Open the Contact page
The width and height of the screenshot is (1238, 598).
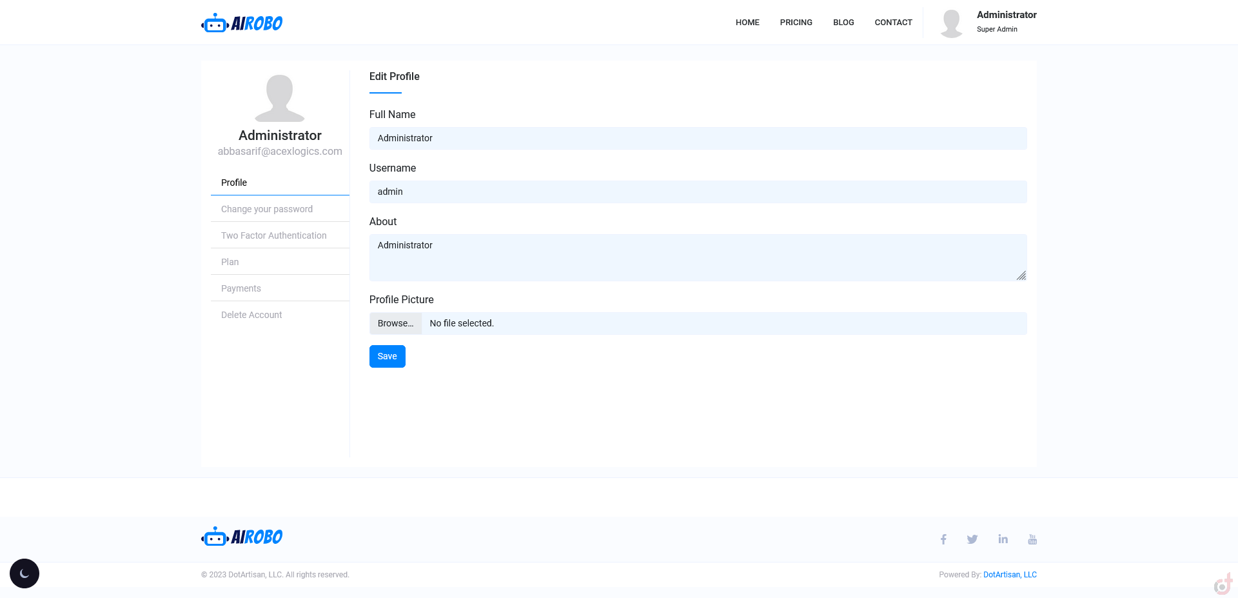click(893, 23)
